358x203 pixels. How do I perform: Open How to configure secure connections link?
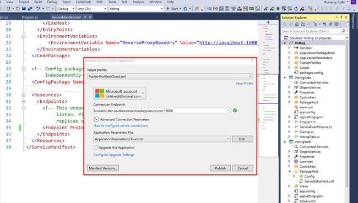click(121, 125)
